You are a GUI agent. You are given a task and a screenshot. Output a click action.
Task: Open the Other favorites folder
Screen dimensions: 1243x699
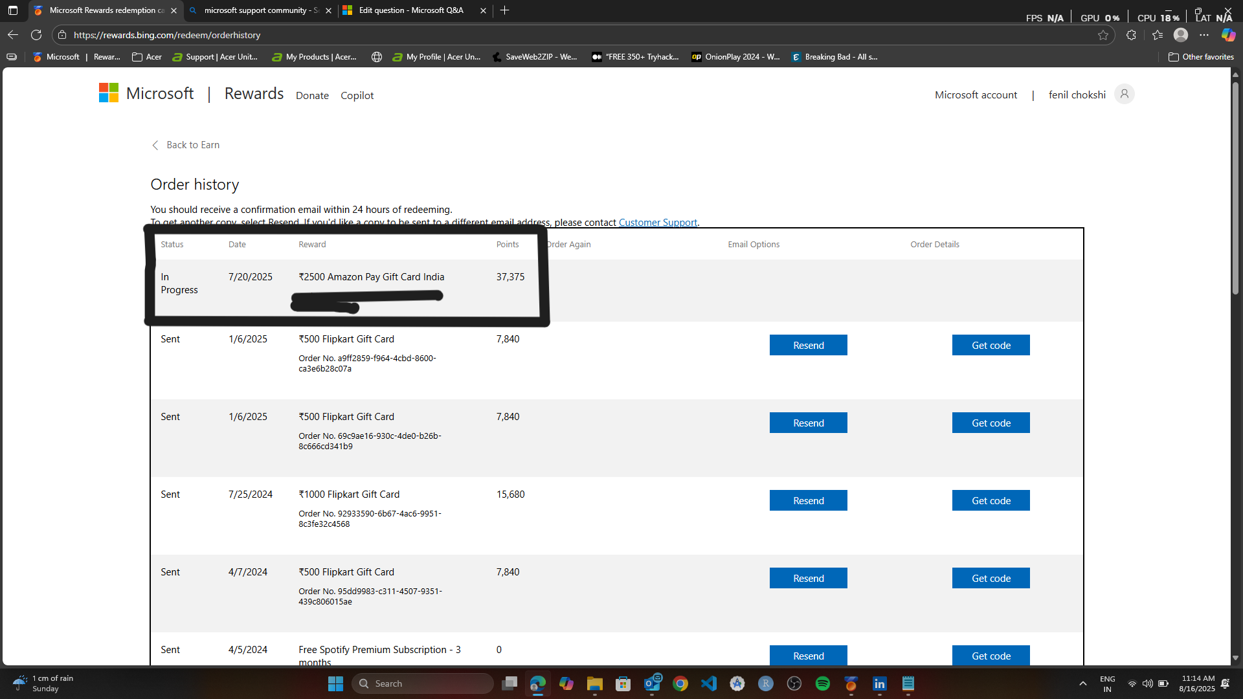[1202, 57]
